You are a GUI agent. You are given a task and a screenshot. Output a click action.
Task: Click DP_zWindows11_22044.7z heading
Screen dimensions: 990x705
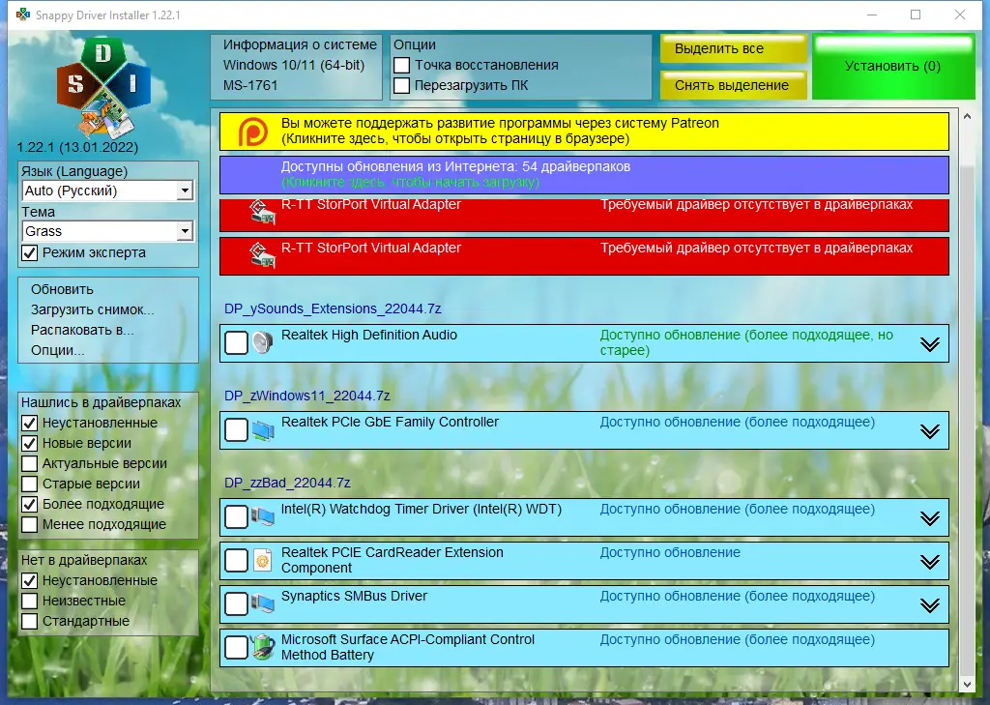pos(306,397)
